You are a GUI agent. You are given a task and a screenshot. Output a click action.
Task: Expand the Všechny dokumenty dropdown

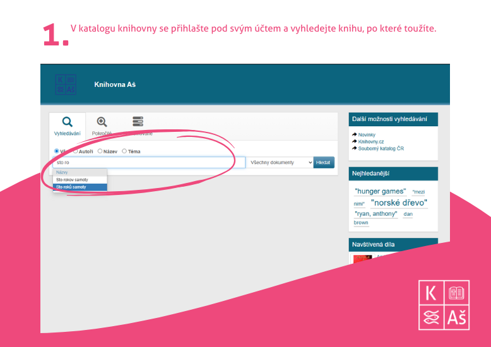click(281, 163)
